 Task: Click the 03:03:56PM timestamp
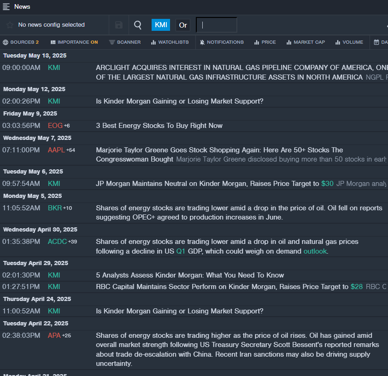(x=21, y=126)
